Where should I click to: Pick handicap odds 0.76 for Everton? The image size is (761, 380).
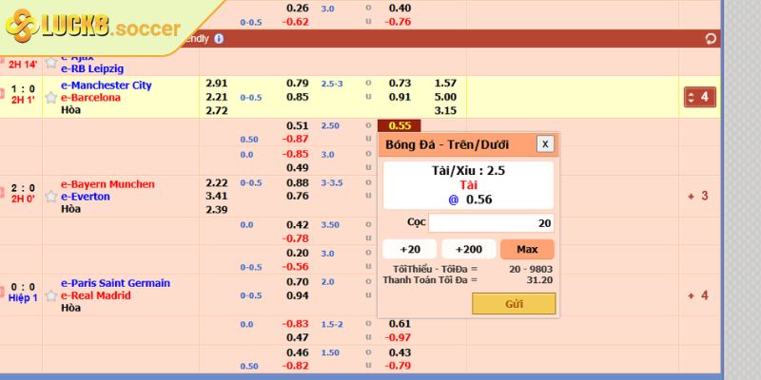tap(298, 197)
